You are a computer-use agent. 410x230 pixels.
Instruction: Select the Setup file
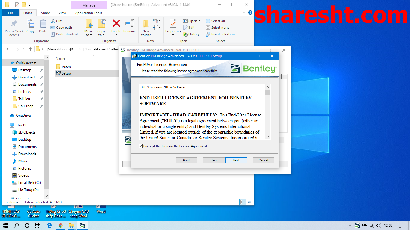tap(64, 73)
